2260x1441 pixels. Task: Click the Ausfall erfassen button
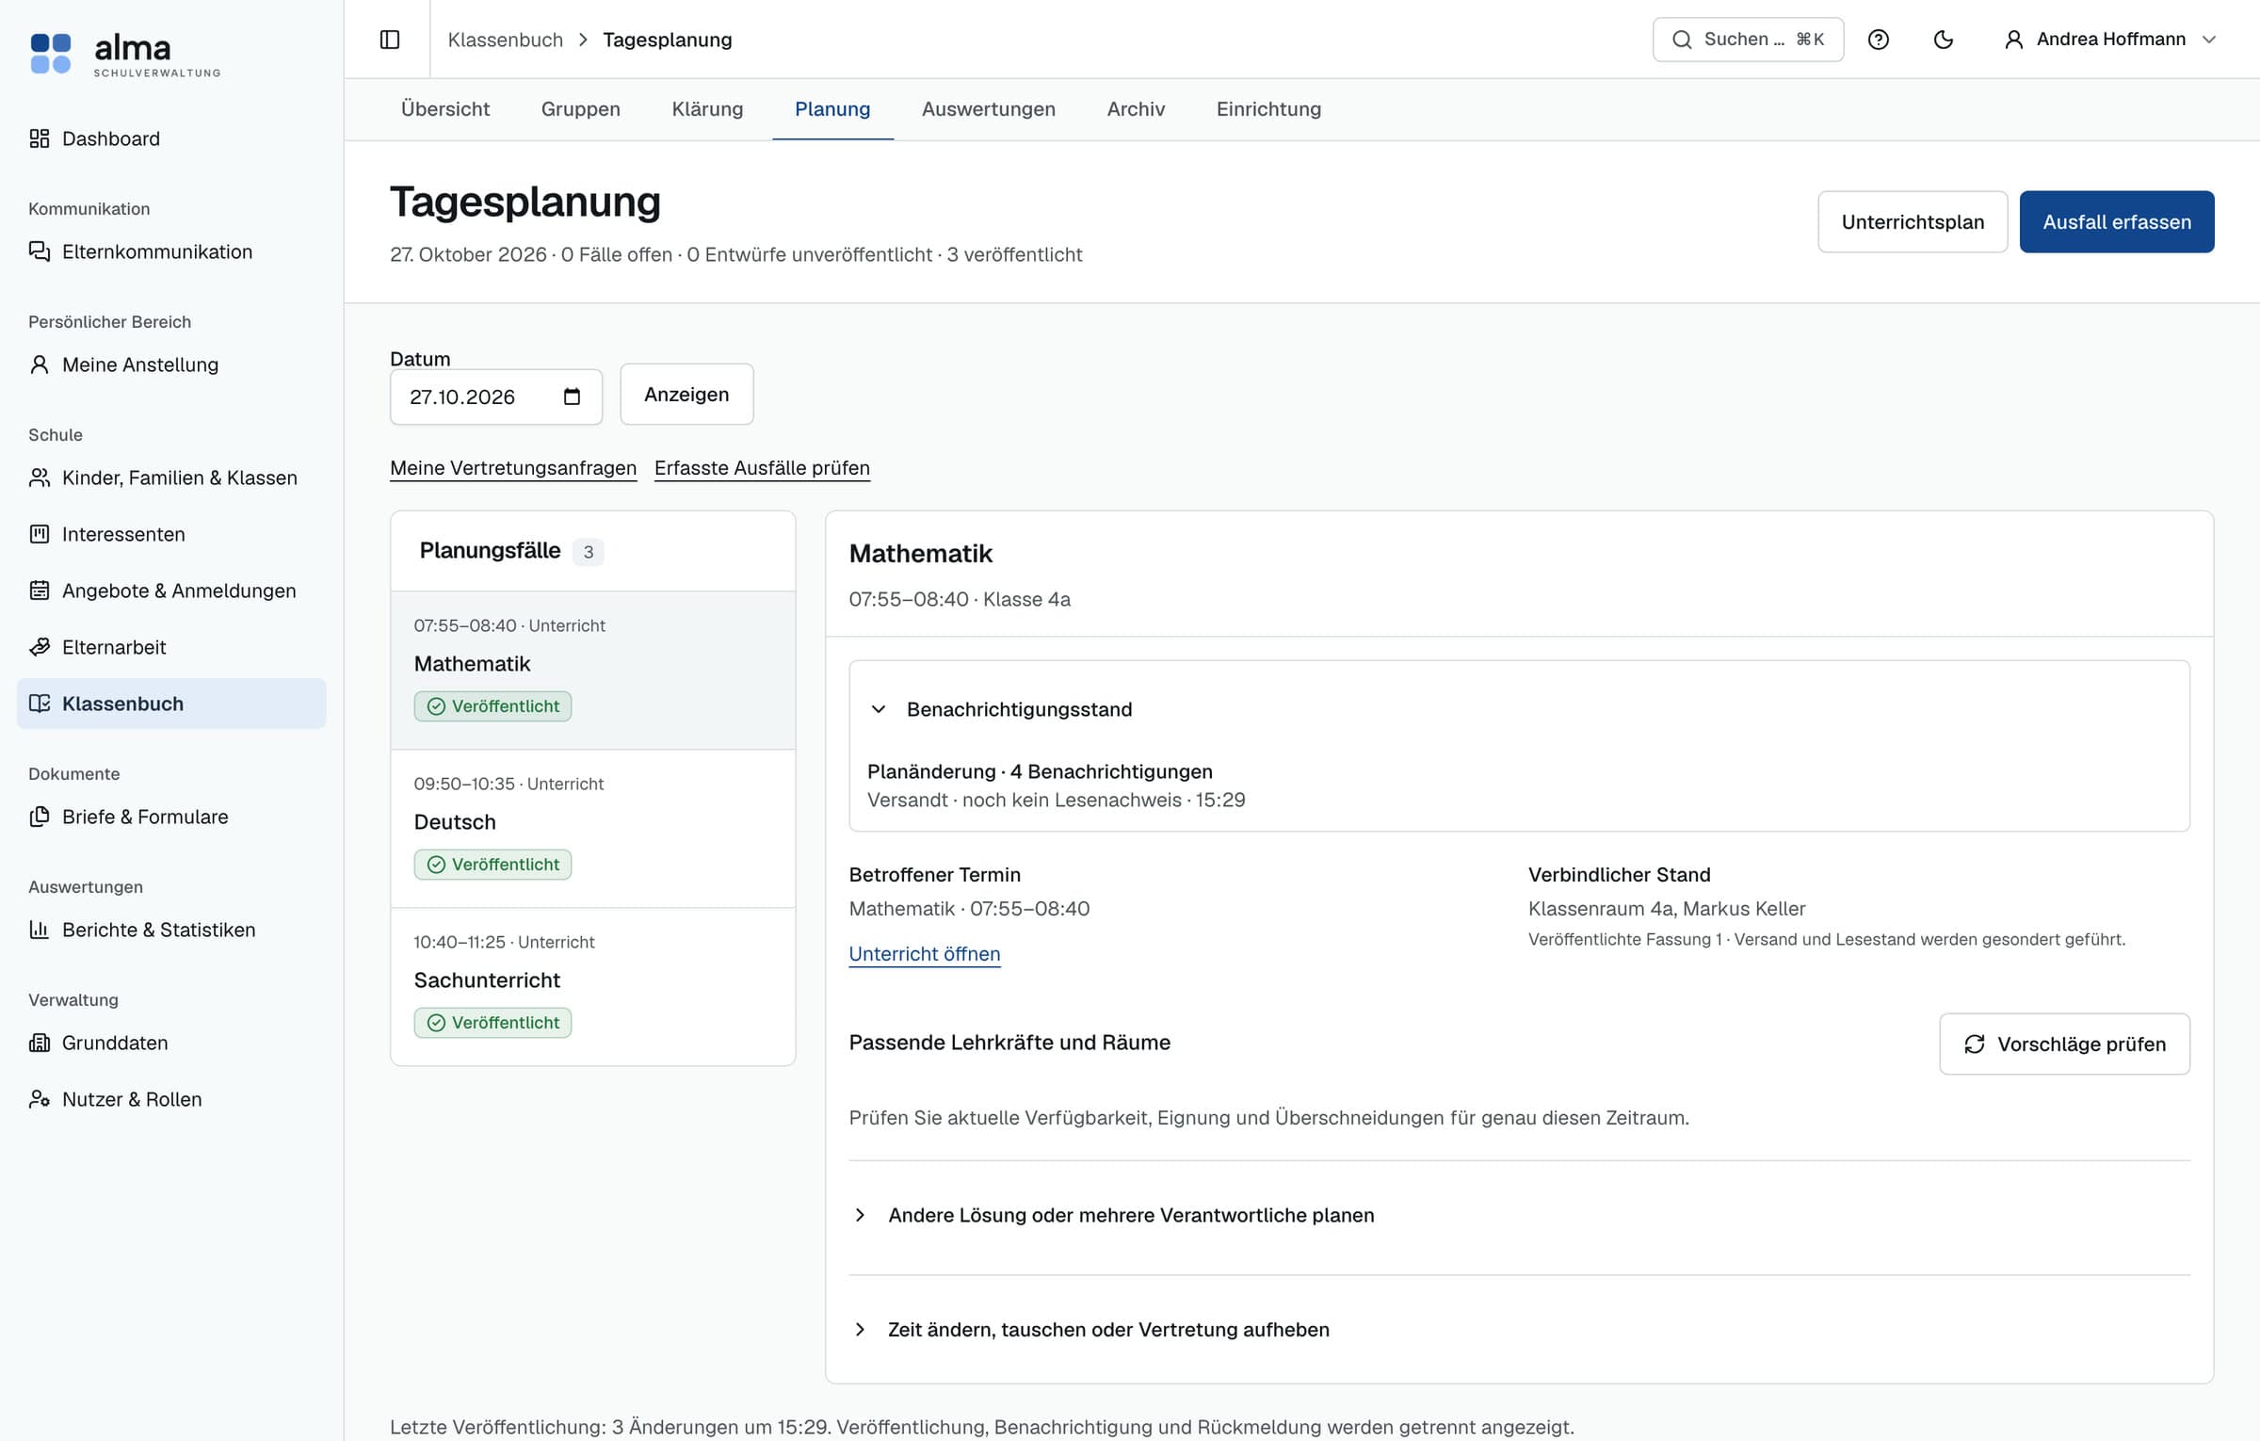pyautogui.click(x=2116, y=222)
